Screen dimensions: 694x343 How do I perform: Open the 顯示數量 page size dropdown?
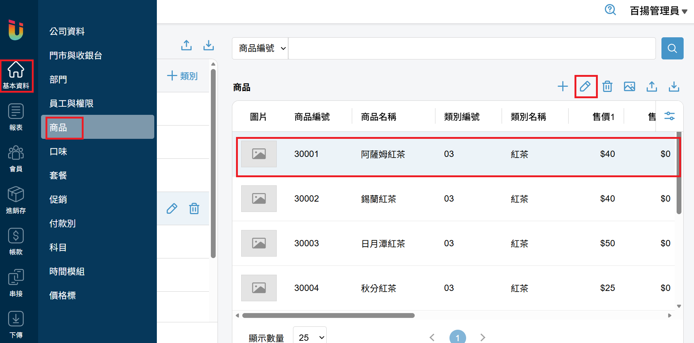click(310, 337)
